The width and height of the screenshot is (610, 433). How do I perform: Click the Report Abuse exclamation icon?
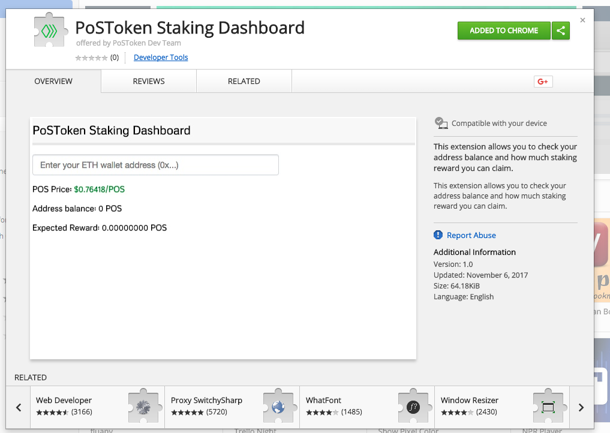click(x=438, y=235)
